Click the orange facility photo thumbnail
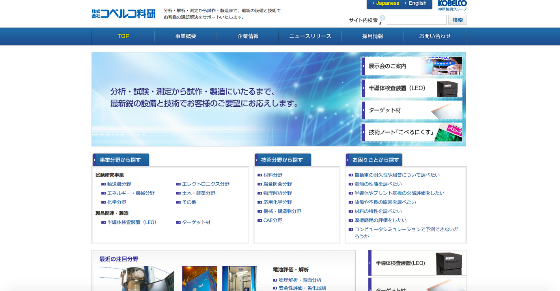Screen dimensions: 560x291 coord(200,278)
